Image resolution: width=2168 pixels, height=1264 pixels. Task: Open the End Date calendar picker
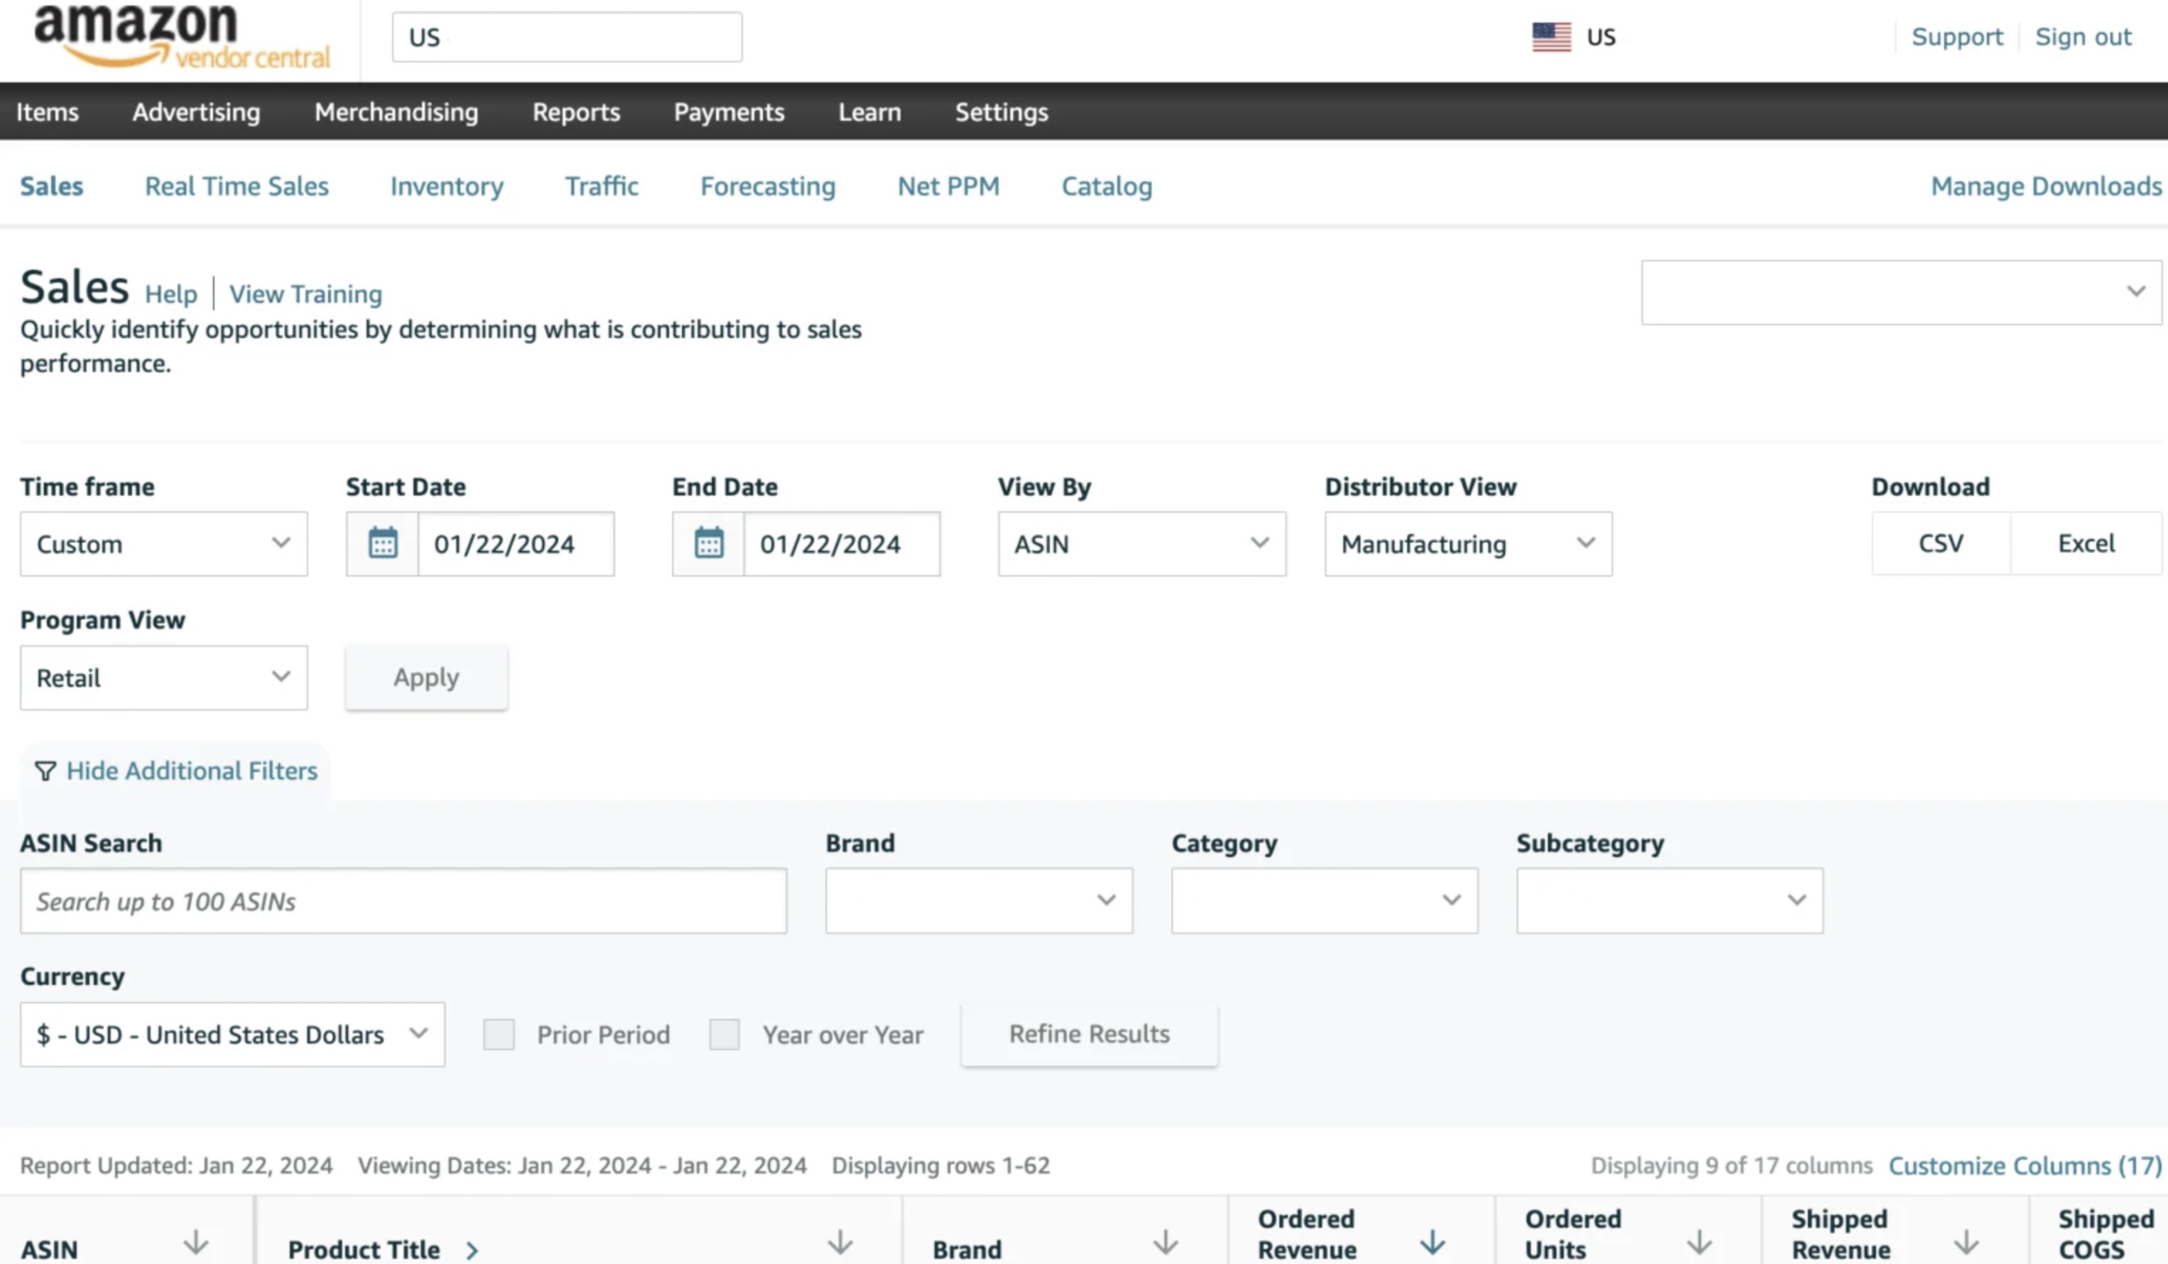(708, 543)
